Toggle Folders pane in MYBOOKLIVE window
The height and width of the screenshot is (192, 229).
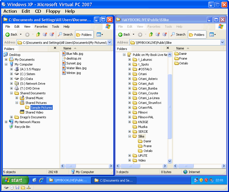coord(197,34)
